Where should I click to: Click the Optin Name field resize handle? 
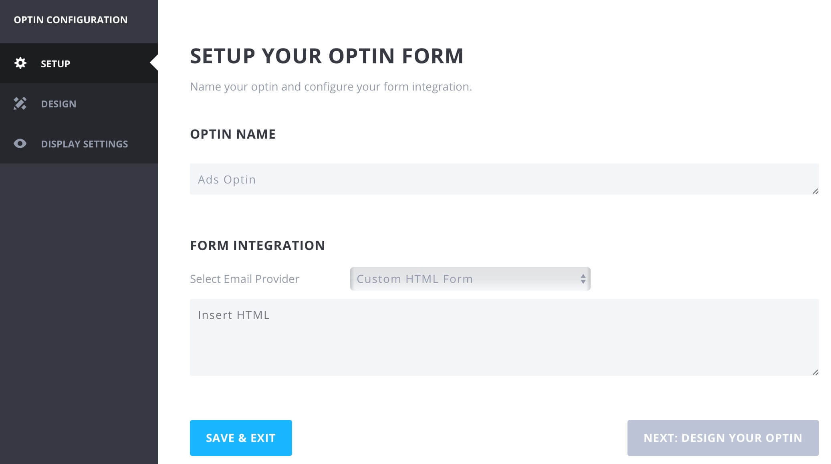(x=815, y=191)
